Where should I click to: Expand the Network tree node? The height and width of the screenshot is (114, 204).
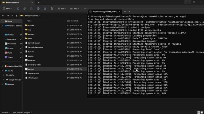2,85
